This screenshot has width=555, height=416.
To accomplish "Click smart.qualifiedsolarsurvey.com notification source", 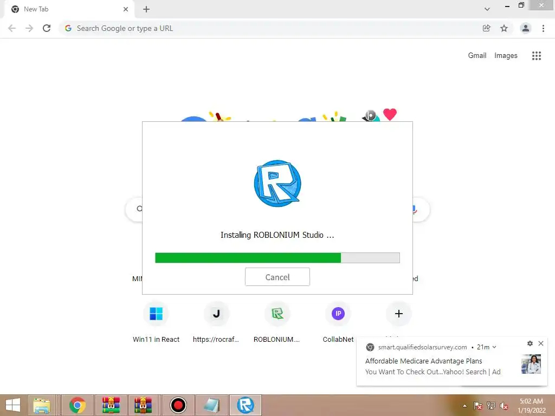I will 422,347.
